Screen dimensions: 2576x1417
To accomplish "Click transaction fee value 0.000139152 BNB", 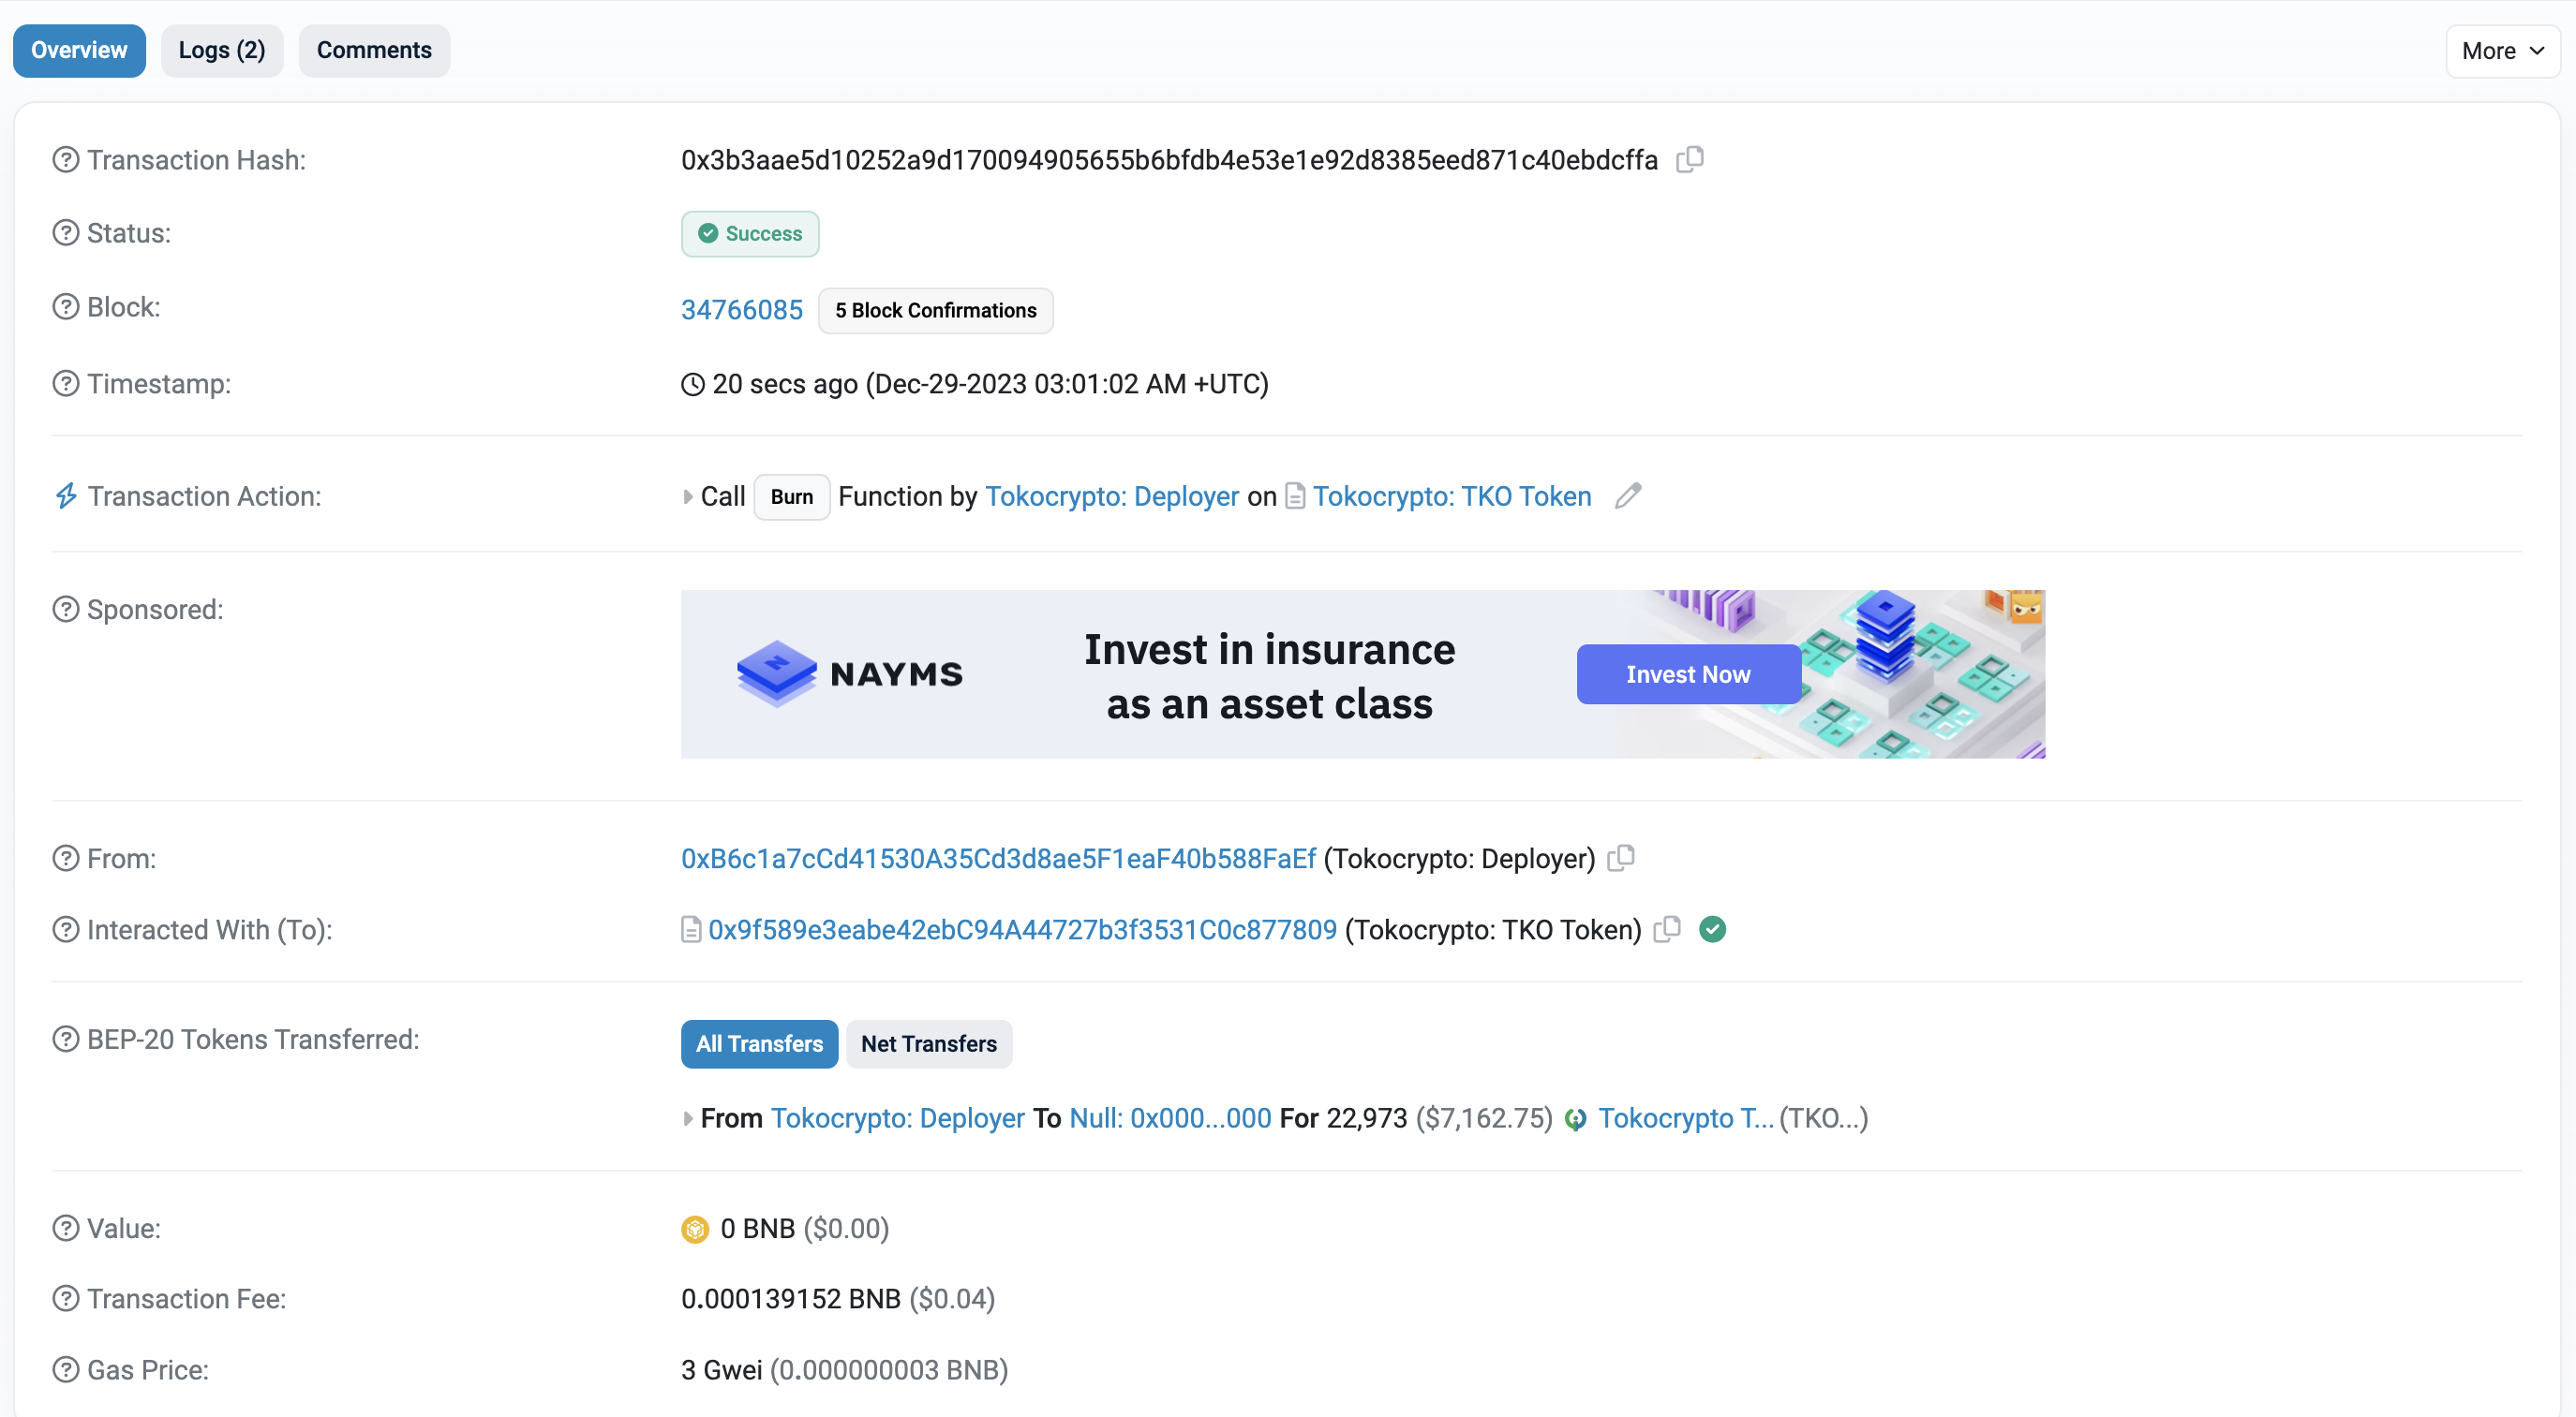I will [x=791, y=1298].
